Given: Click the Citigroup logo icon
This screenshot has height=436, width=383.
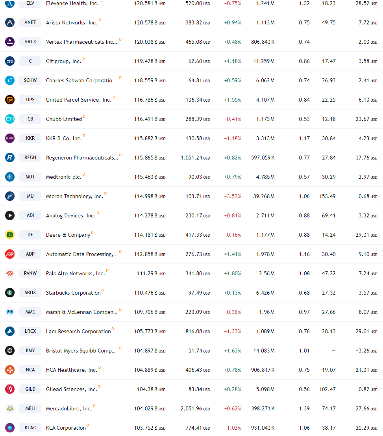Looking at the screenshot, I should 10,61.
